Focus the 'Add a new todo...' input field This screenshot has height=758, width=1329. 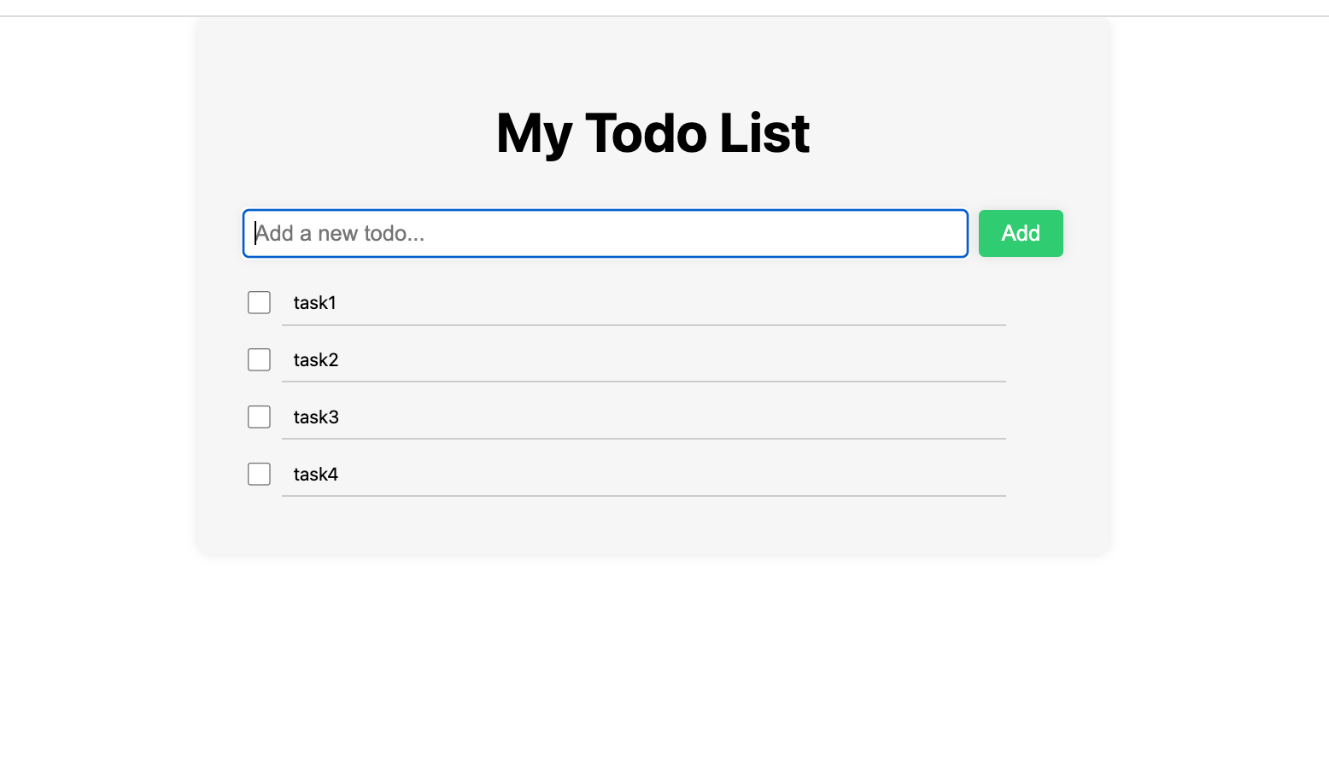pos(606,233)
